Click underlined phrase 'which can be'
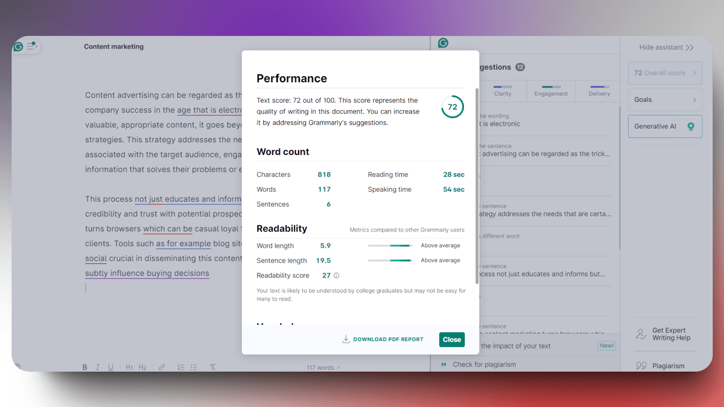The height and width of the screenshot is (407, 724). (x=168, y=229)
